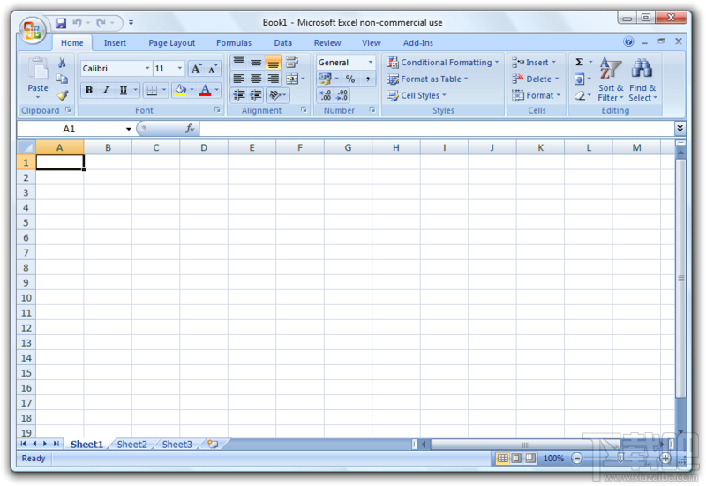
Task: Apply Accounting Number Format
Action: point(325,79)
